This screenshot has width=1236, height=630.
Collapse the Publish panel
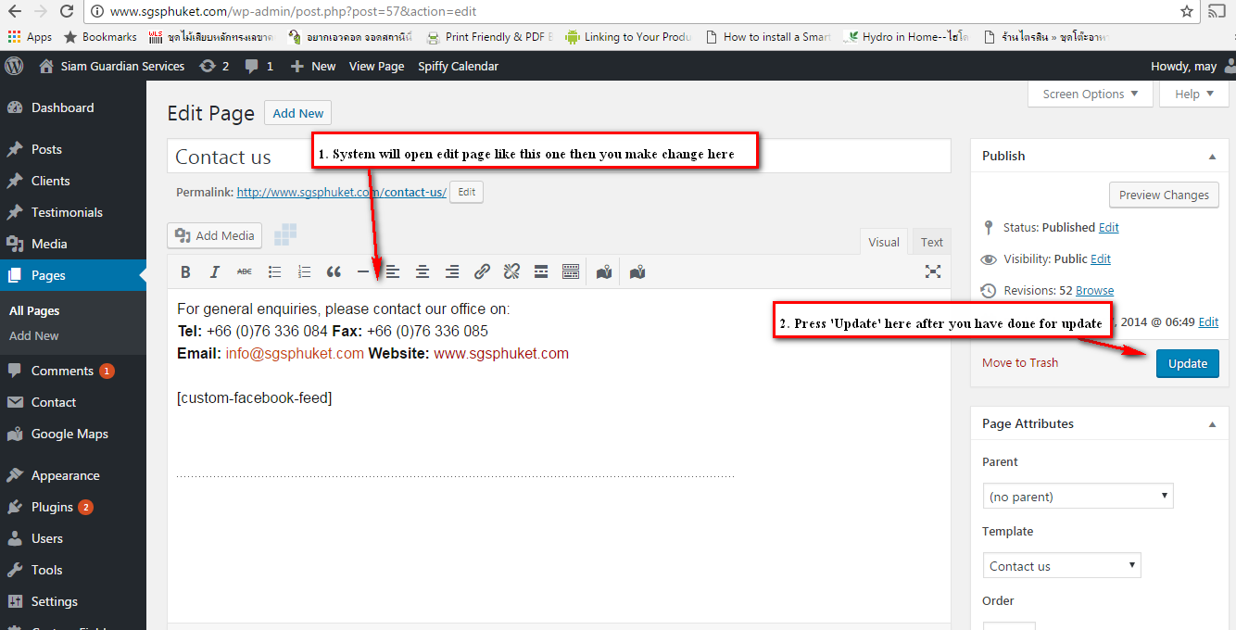point(1212,157)
